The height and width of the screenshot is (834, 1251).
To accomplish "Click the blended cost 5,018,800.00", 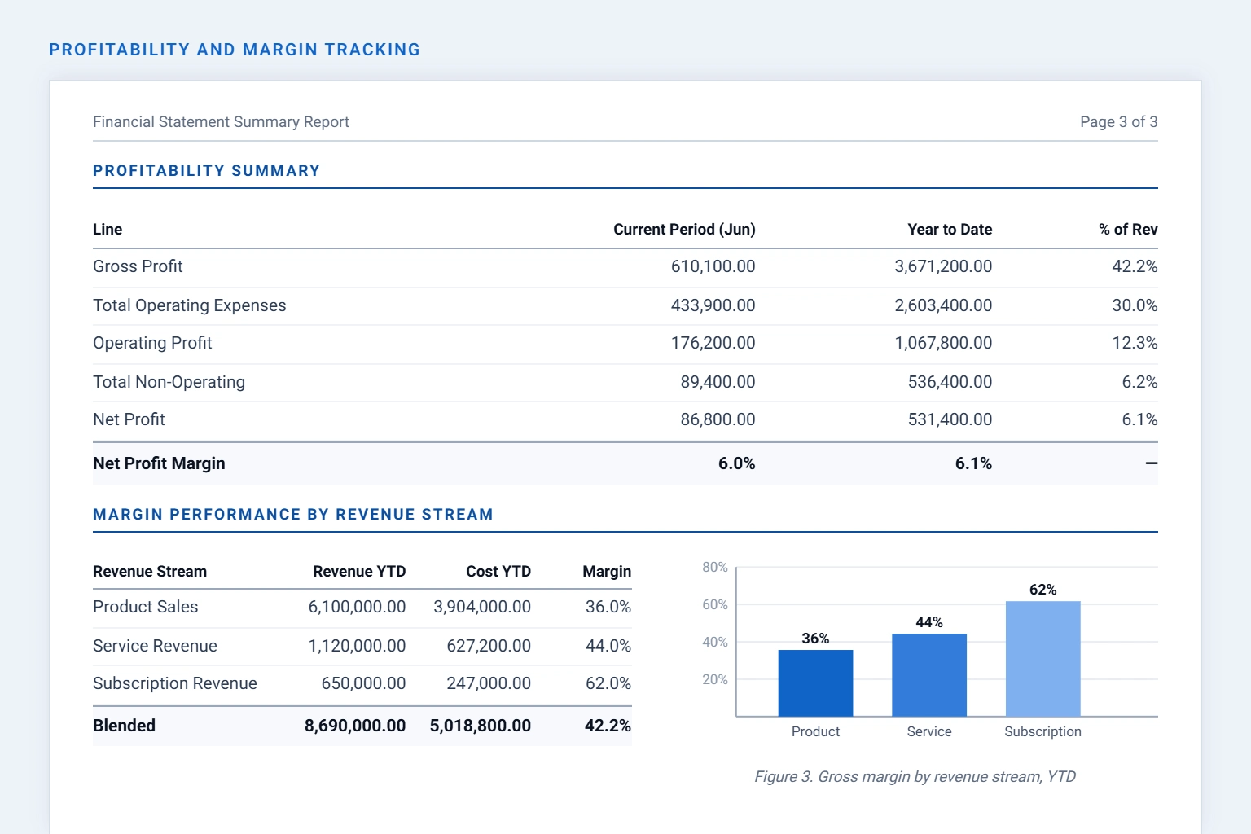I will pos(481,726).
